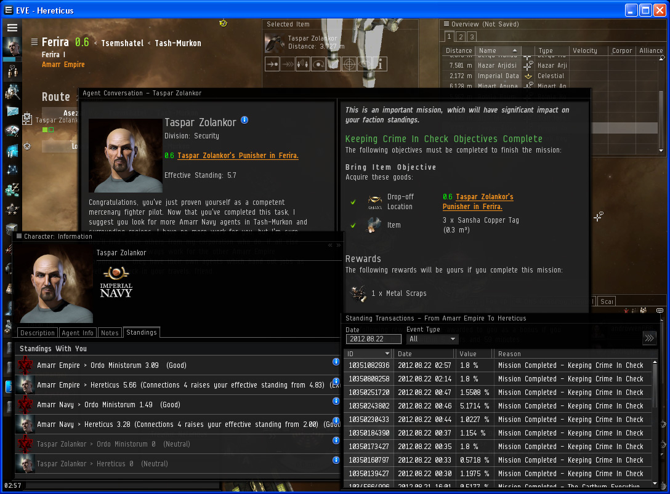Open info for Amarr Empire > Ordo Ministorum standing
This screenshot has width=670, height=494.
(336, 362)
